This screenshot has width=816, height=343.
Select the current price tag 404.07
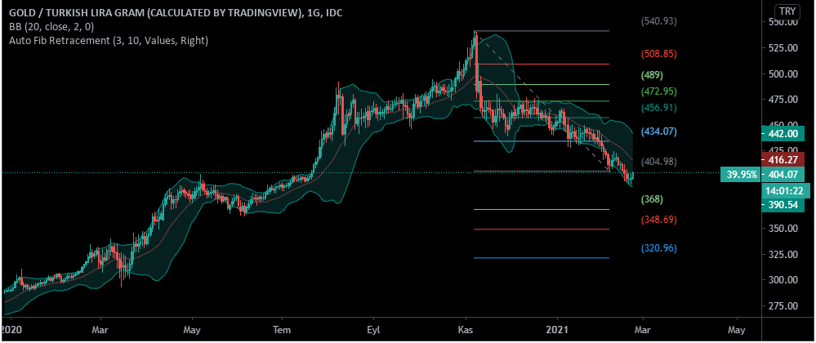[783, 175]
